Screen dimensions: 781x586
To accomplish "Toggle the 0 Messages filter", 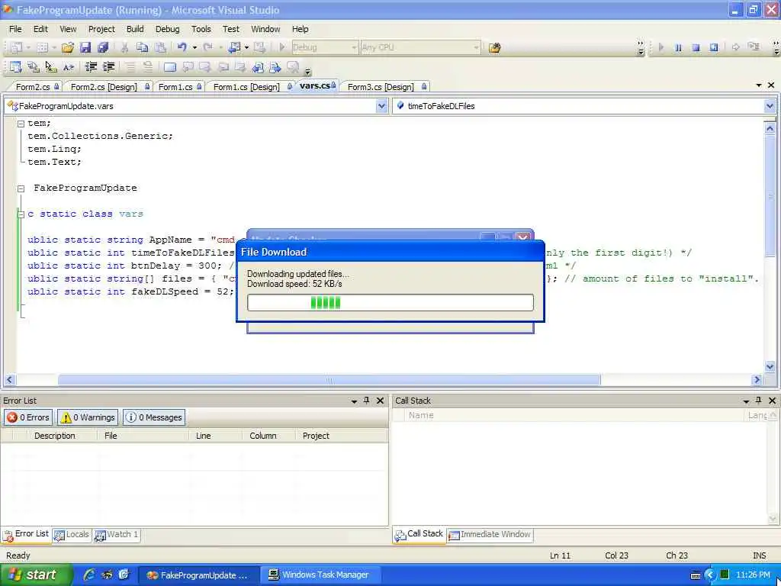I will pos(154,417).
